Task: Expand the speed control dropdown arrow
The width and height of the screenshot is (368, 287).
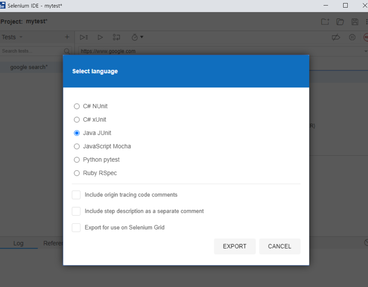Action: (x=142, y=37)
